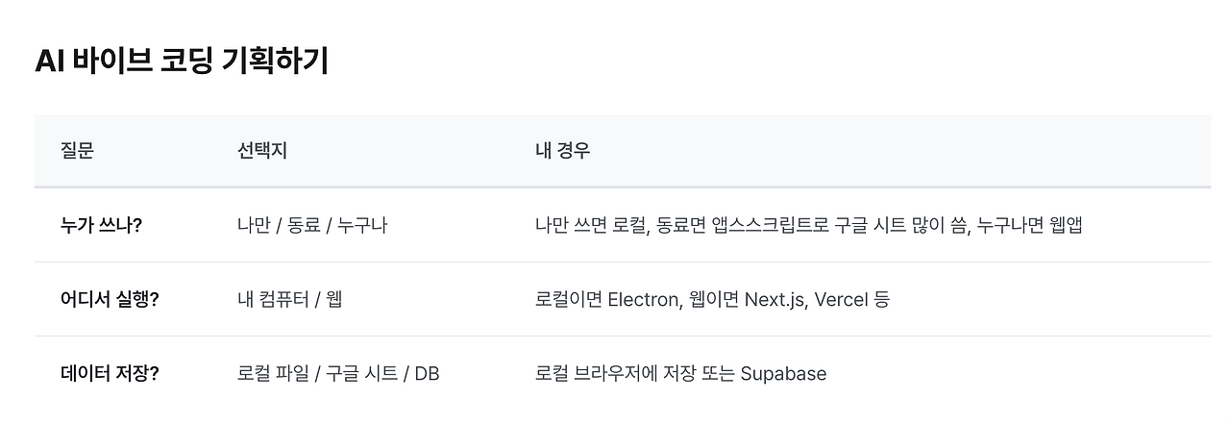This screenshot has height=425, width=1230.
Task: Select the "나만 / 동료 / 누구나" cell
Action: [x=311, y=225]
